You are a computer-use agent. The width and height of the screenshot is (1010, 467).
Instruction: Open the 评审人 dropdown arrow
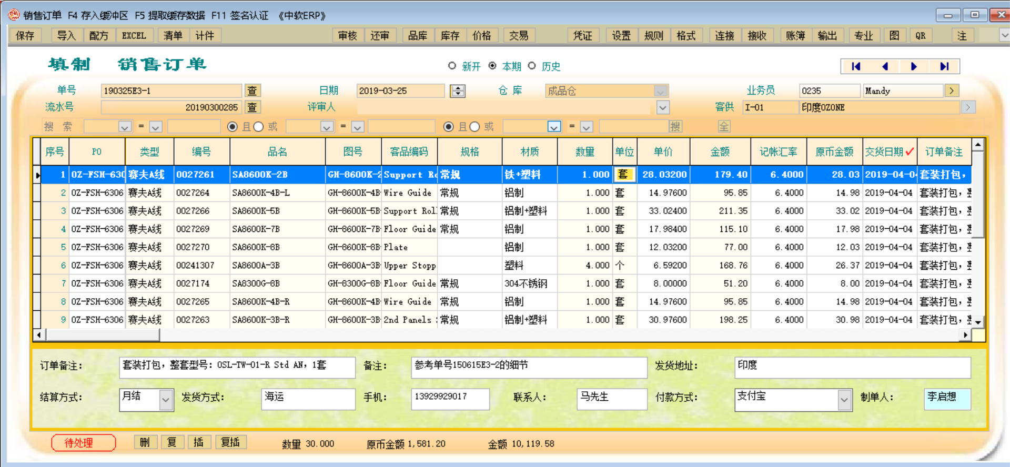click(663, 107)
